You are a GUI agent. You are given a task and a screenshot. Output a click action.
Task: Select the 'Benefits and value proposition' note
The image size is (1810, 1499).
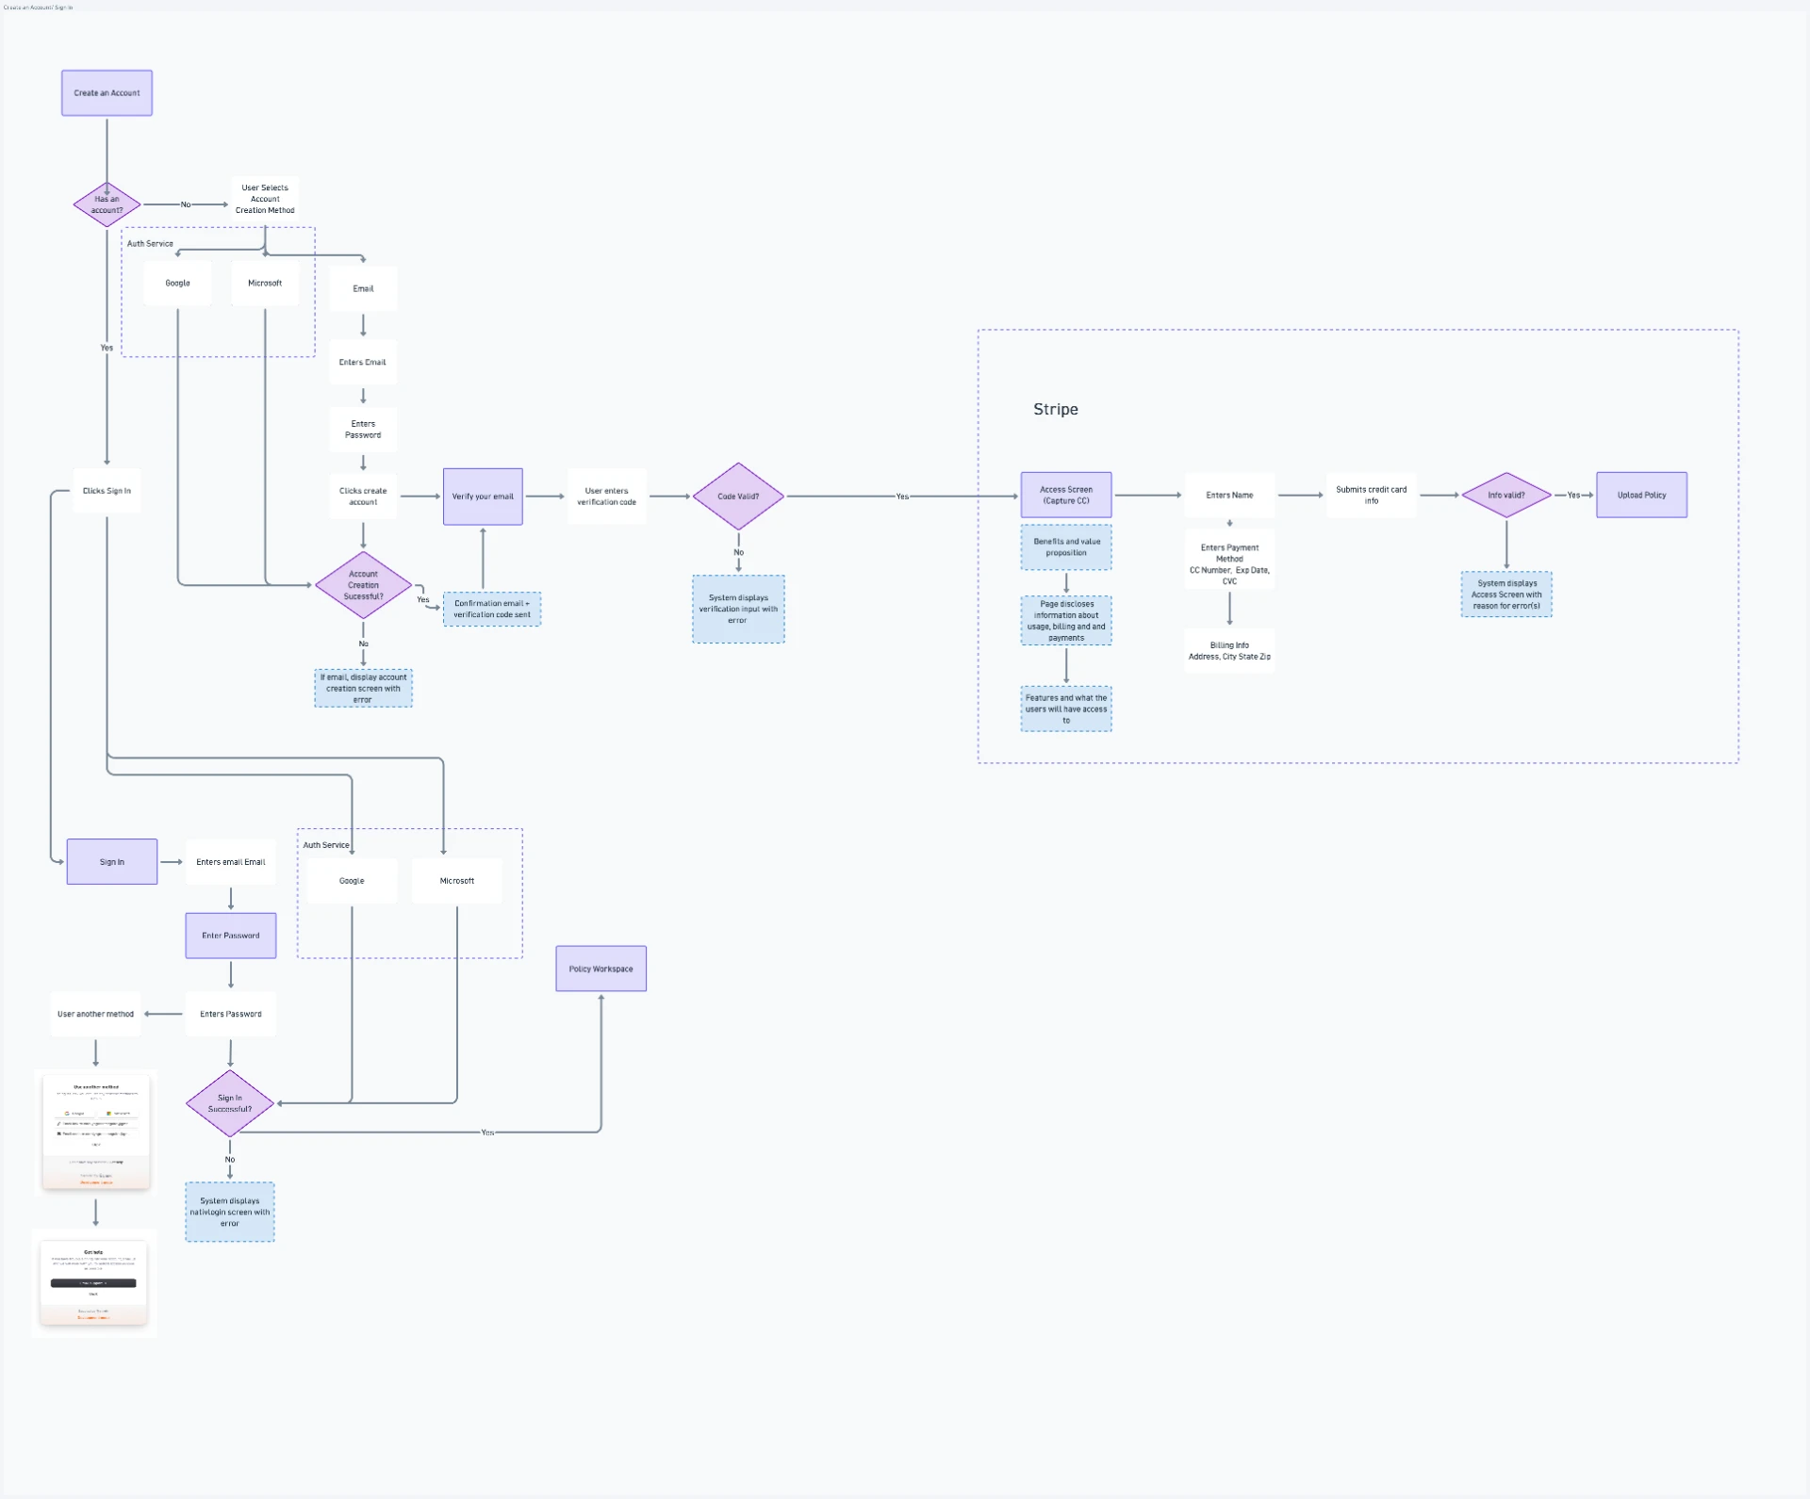[x=1066, y=547]
